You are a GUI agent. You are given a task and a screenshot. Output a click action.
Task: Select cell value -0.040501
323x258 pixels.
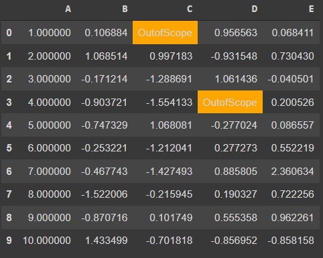(x=291, y=79)
